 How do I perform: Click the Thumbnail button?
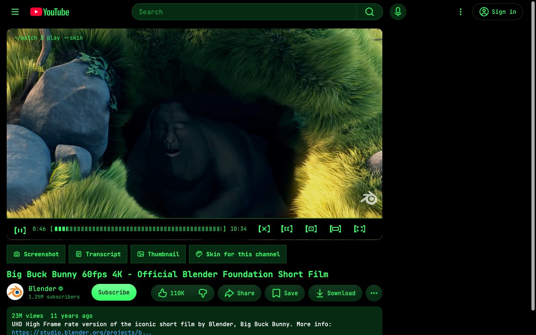(158, 254)
